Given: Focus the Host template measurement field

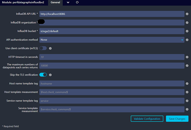Looking at the screenshot, I should click(112, 92).
